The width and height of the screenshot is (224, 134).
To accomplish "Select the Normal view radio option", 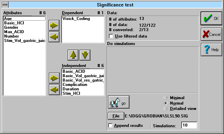I will click(166, 103).
